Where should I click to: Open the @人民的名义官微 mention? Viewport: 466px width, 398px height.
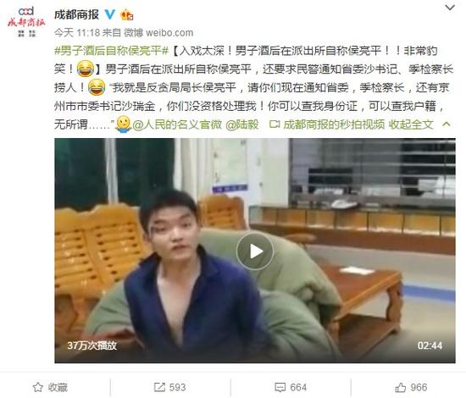[177, 124]
